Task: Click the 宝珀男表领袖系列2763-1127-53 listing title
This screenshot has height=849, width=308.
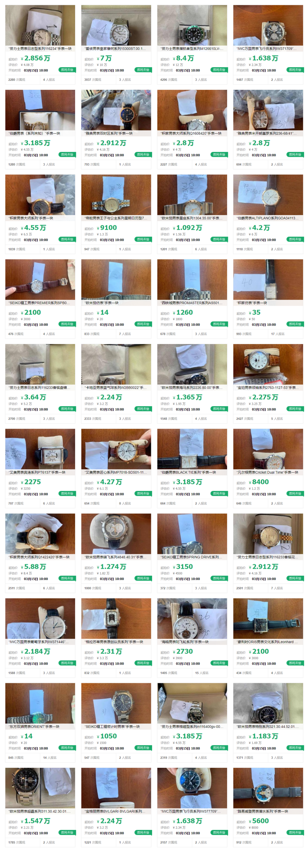Action: coord(268,387)
